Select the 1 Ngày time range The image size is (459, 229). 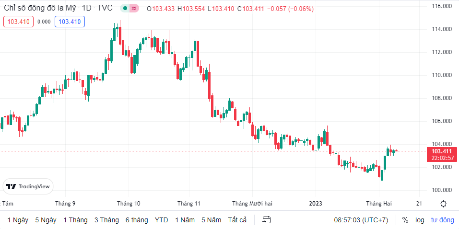(18, 220)
